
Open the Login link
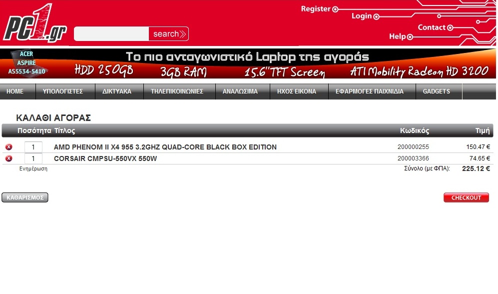pyautogui.click(x=365, y=16)
